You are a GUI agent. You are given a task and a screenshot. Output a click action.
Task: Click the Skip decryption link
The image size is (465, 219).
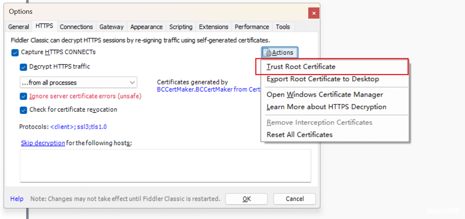43,143
